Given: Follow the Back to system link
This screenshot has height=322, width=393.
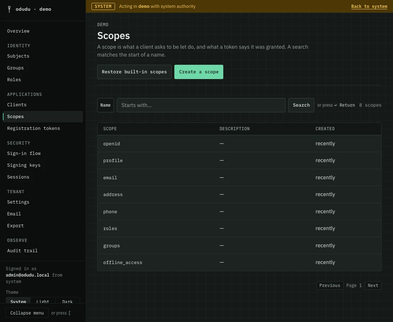Looking at the screenshot, I should (x=369, y=6).
